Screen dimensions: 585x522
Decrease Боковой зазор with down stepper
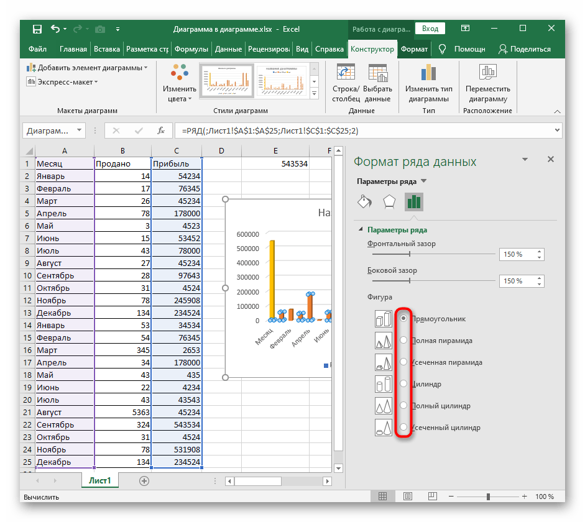(x=540, y=284)
